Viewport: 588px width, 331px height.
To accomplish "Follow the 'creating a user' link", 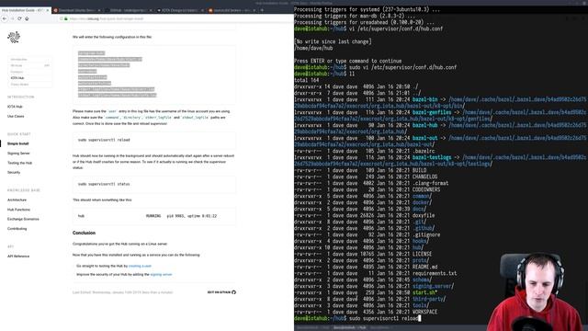I will [140, 266].
